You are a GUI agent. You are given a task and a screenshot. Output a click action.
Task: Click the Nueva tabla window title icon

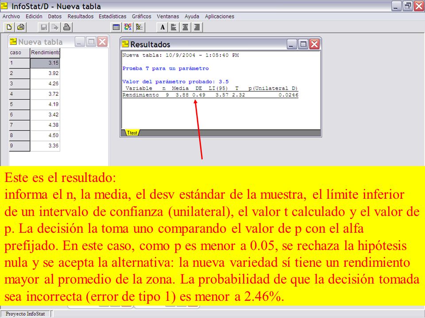click(x=13, y=42)
